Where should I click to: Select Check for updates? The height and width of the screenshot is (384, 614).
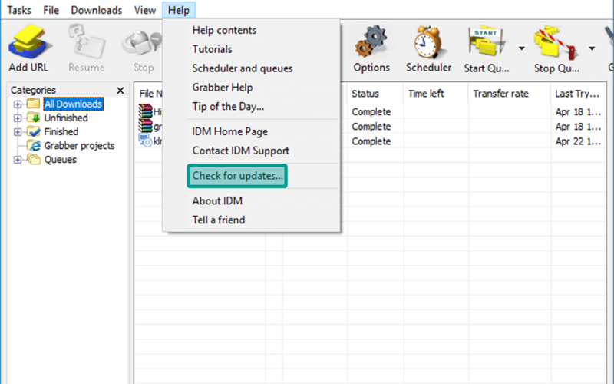pyautogui.click(x=237, y=176)
